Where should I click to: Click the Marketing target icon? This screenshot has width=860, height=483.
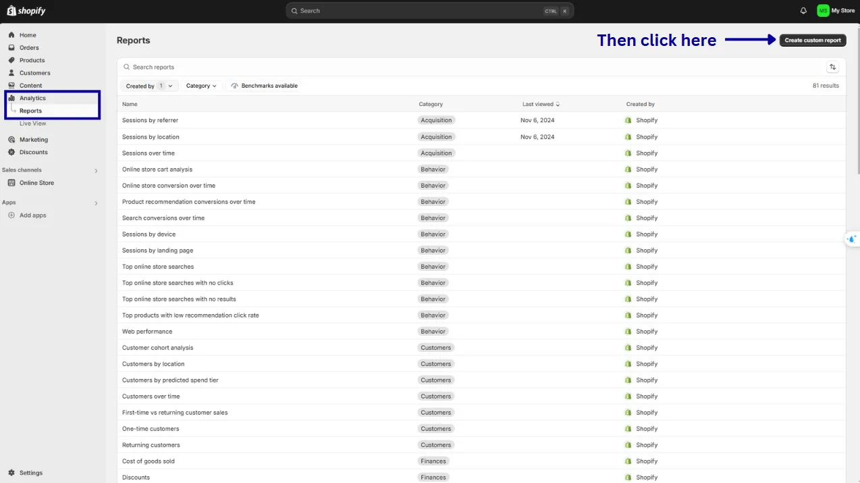click(x=11, y=140)
